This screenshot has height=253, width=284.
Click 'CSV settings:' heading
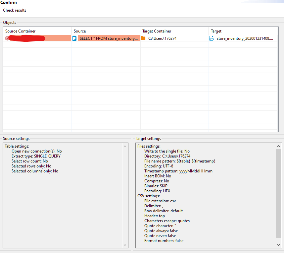149,196
